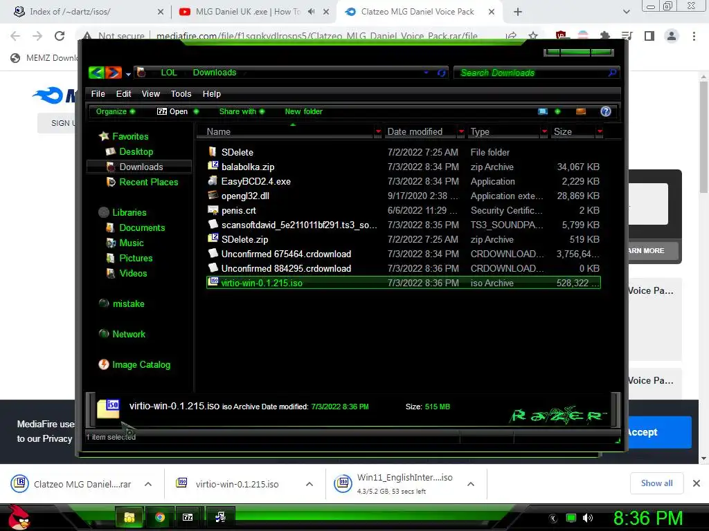The image size is (709, 531).
Task: Click the volume speaker tray icon
Action: [x=587, y=518]
